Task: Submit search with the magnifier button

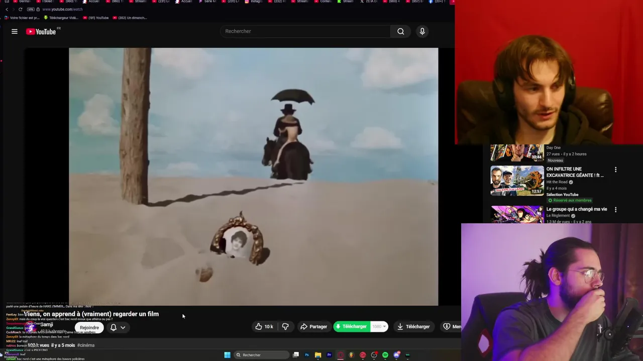Action: pos(400,31)
